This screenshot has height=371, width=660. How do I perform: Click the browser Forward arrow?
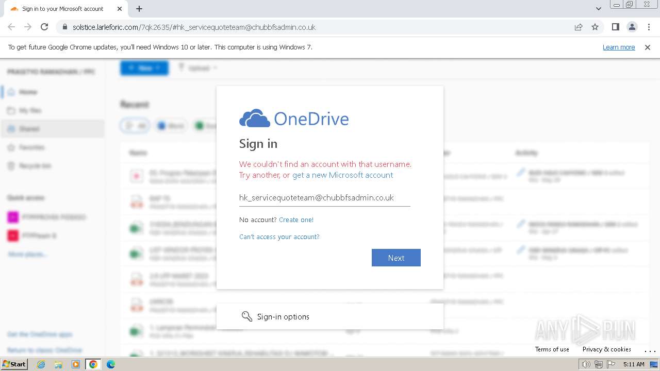(28, 27)
